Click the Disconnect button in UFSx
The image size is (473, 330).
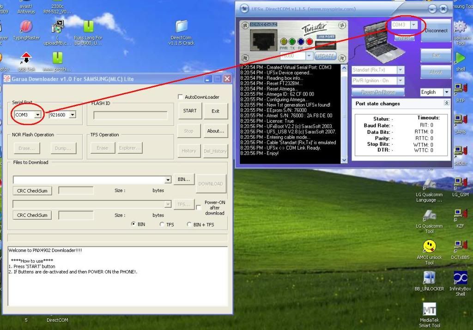coord(436,30)
